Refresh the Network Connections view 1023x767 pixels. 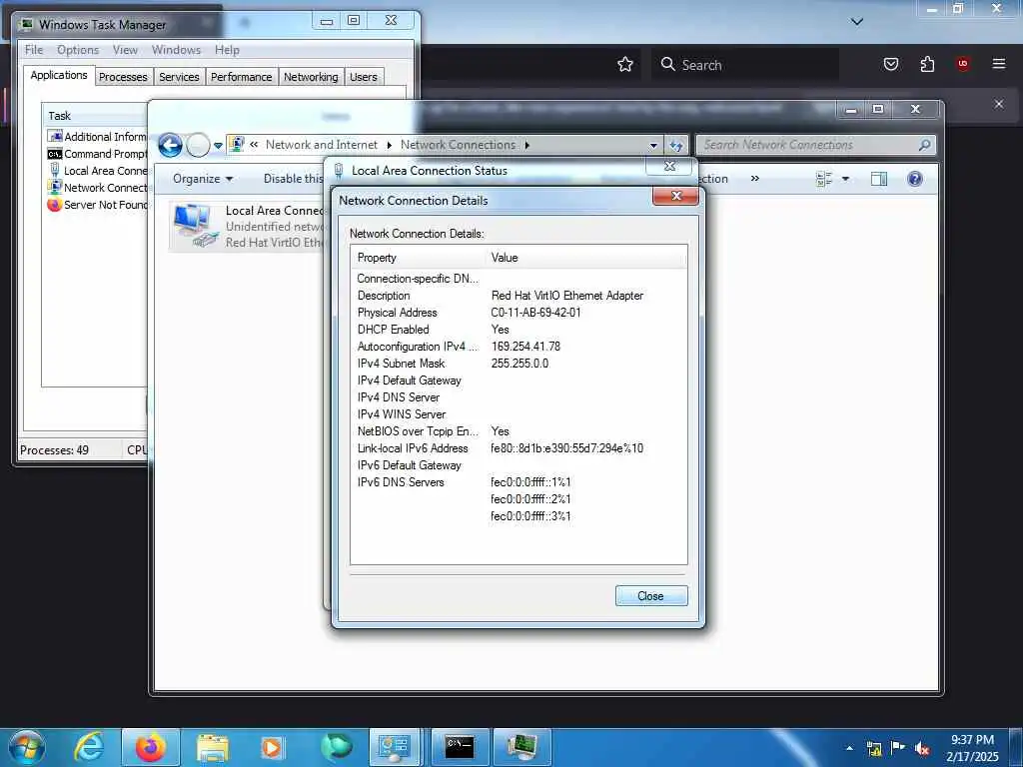676,146
